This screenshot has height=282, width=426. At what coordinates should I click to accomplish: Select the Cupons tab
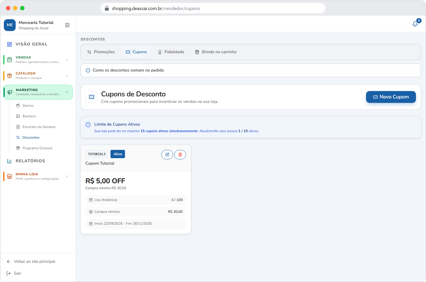[x=136, y=52]
